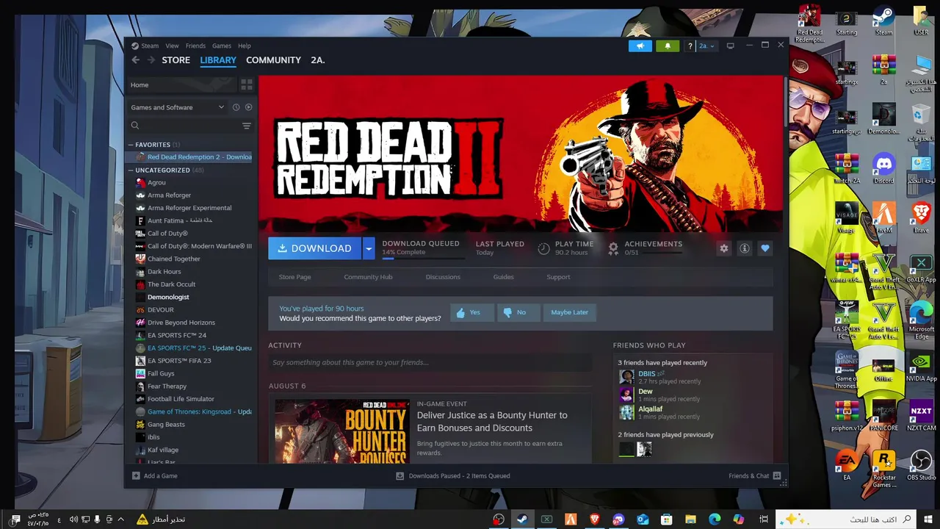
Task: Click the thumbs-down No recommendation
Action: [518, 312]
